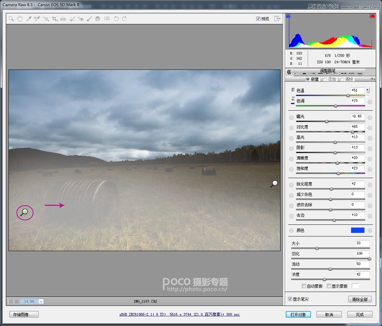
Task: Open the zoom level dropdown
Action: (41, 301)
